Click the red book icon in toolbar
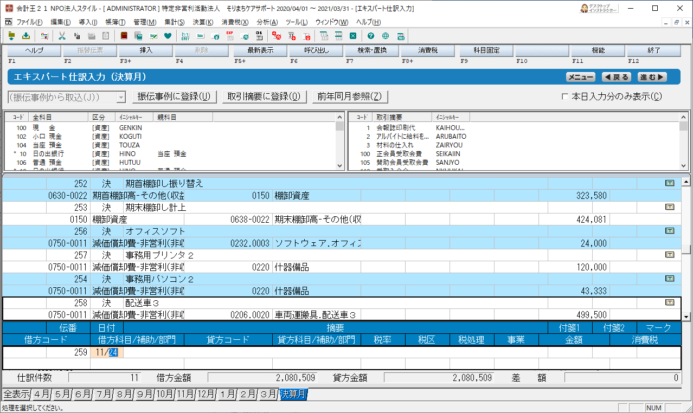 (124, 36)
